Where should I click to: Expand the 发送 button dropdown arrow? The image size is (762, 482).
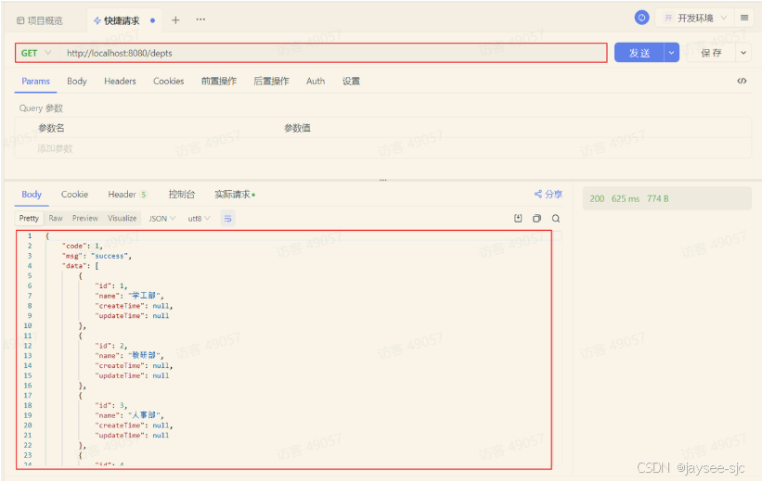[x=672, y=53]
